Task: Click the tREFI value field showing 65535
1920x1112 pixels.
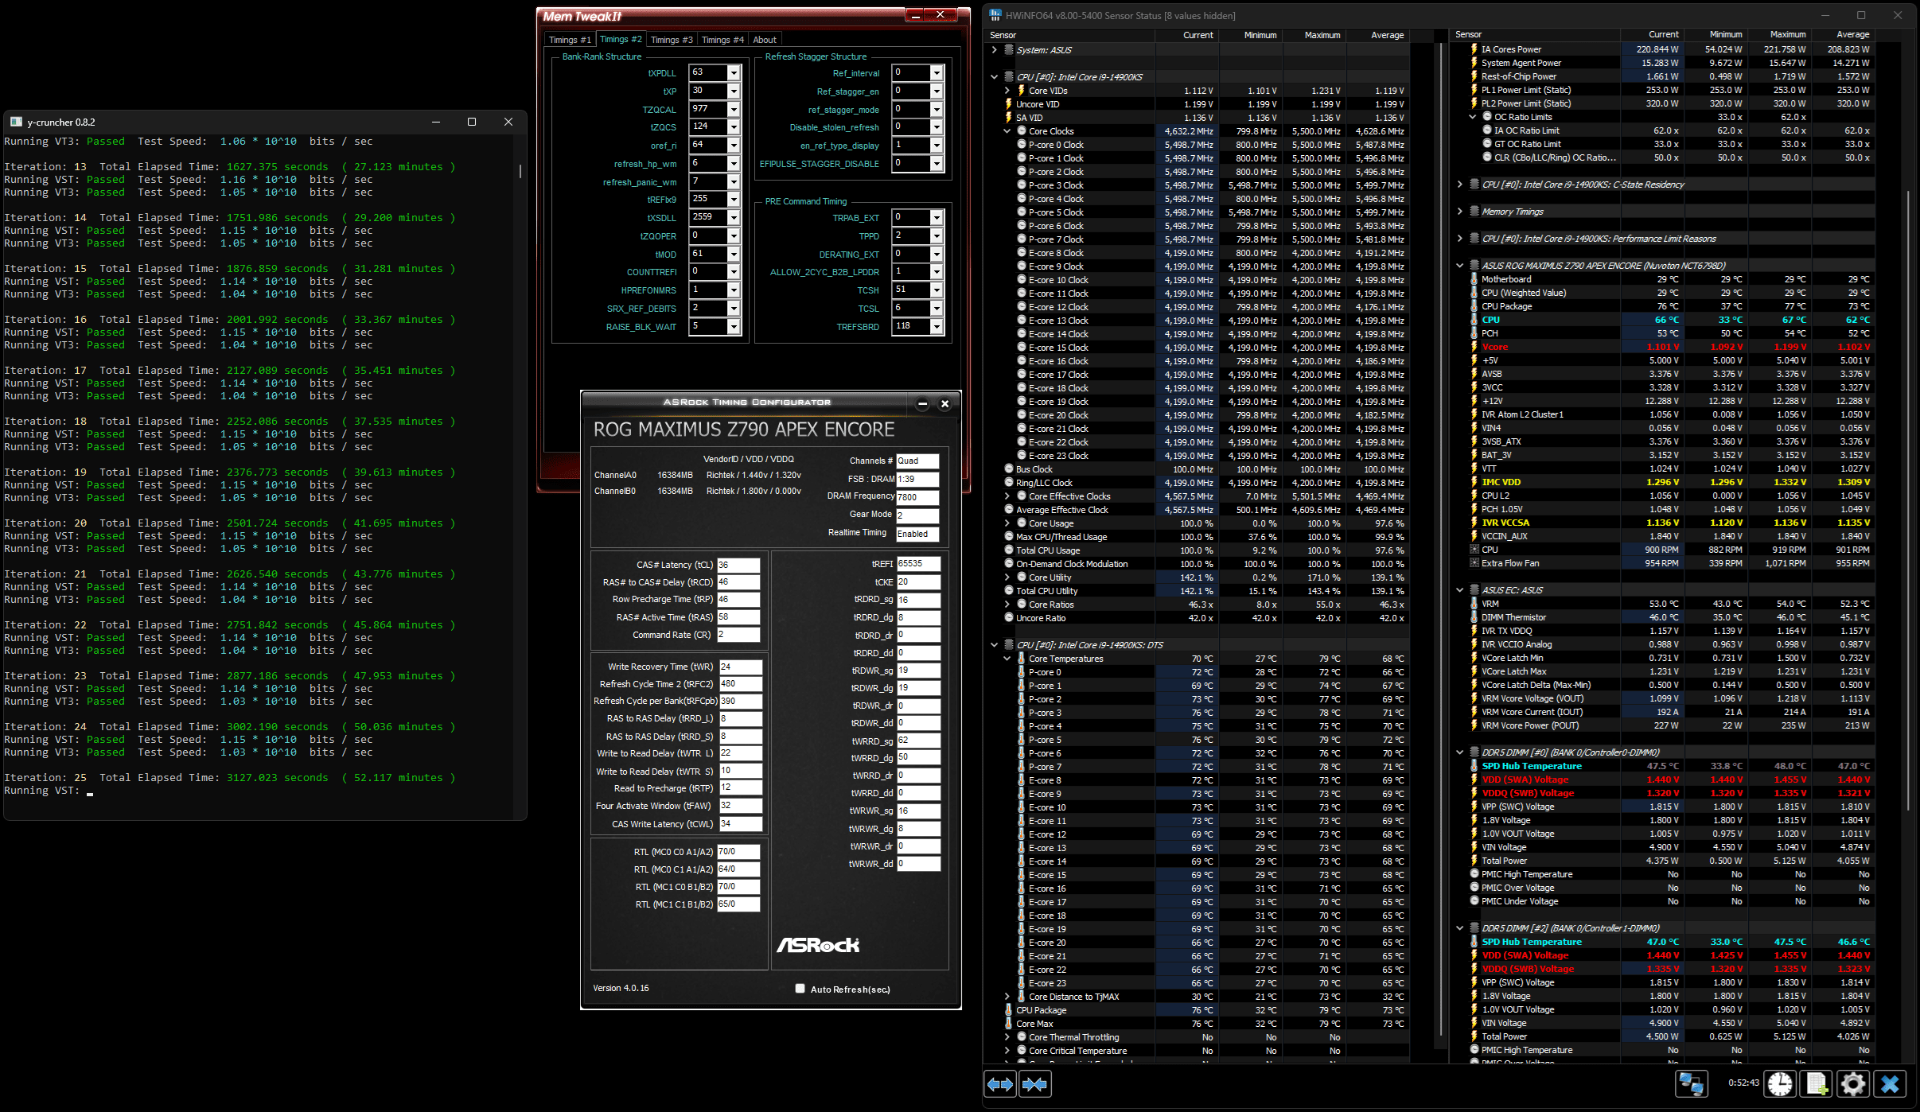Action: 918,564
